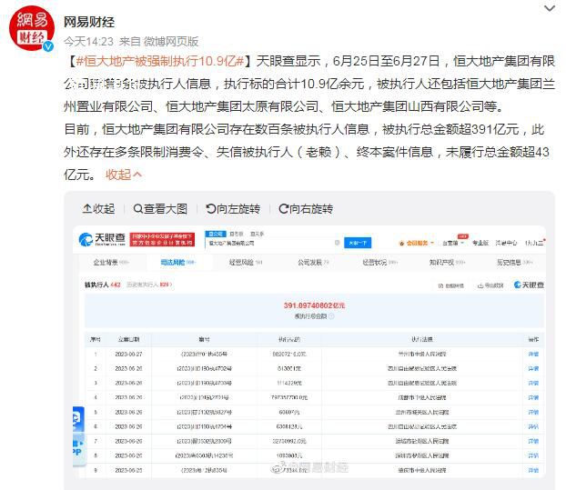Expand the post options chevron menu
Viewport: 566px width, 490px height.
(550, 8)
